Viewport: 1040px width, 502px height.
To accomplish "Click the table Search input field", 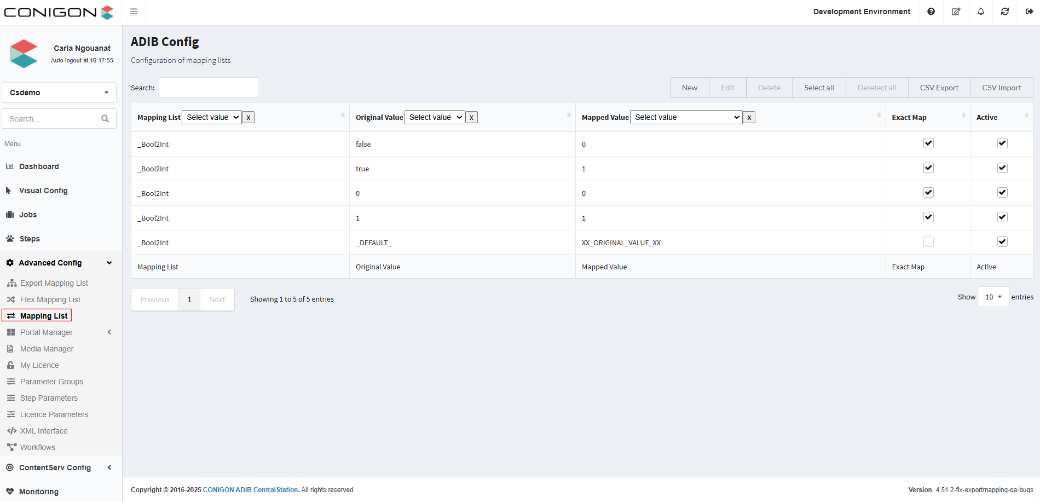I will (209, 88).
